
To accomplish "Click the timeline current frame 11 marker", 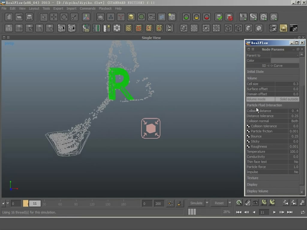I will tap(35, 203).
